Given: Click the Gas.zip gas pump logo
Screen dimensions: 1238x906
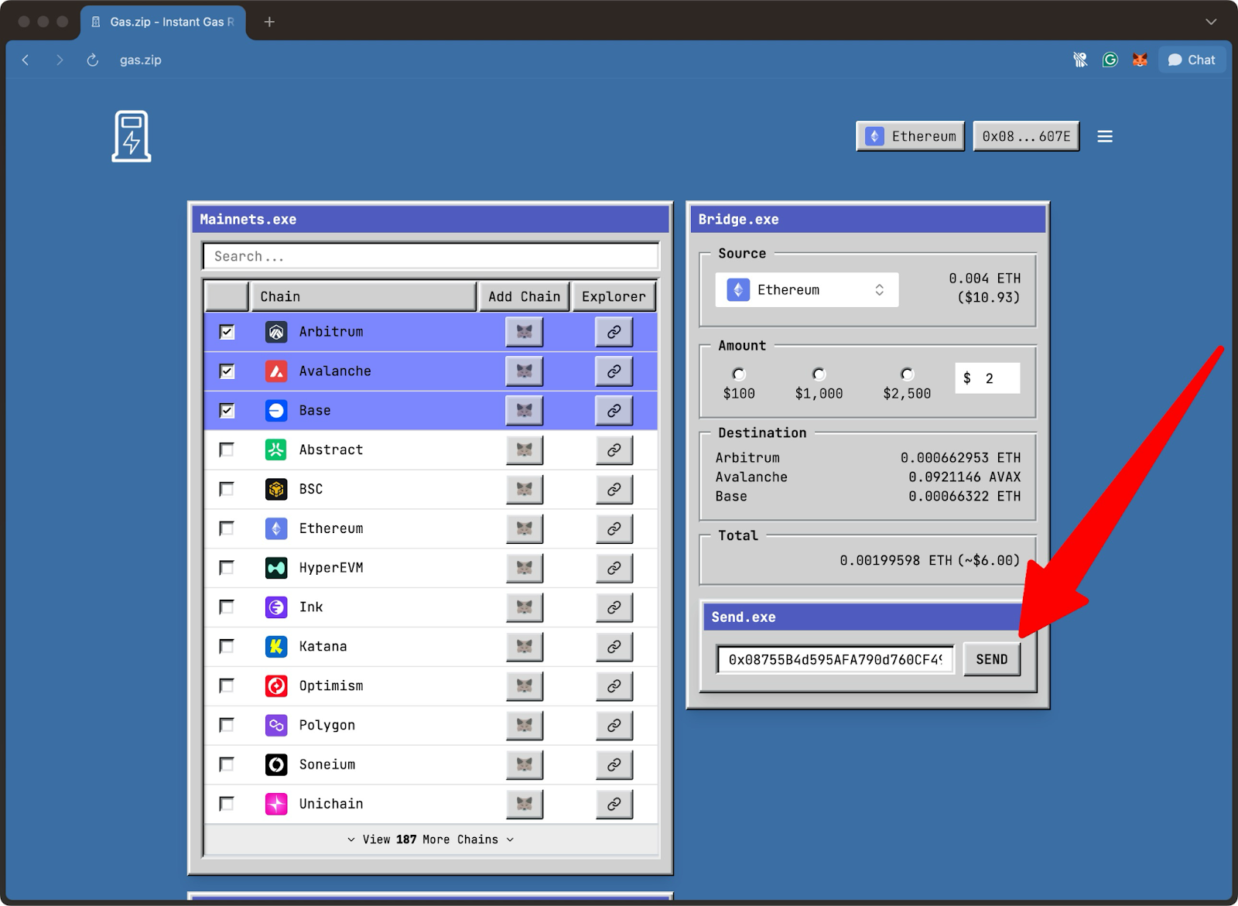Looking at the screenshot, I should click(x=132, y=136).
